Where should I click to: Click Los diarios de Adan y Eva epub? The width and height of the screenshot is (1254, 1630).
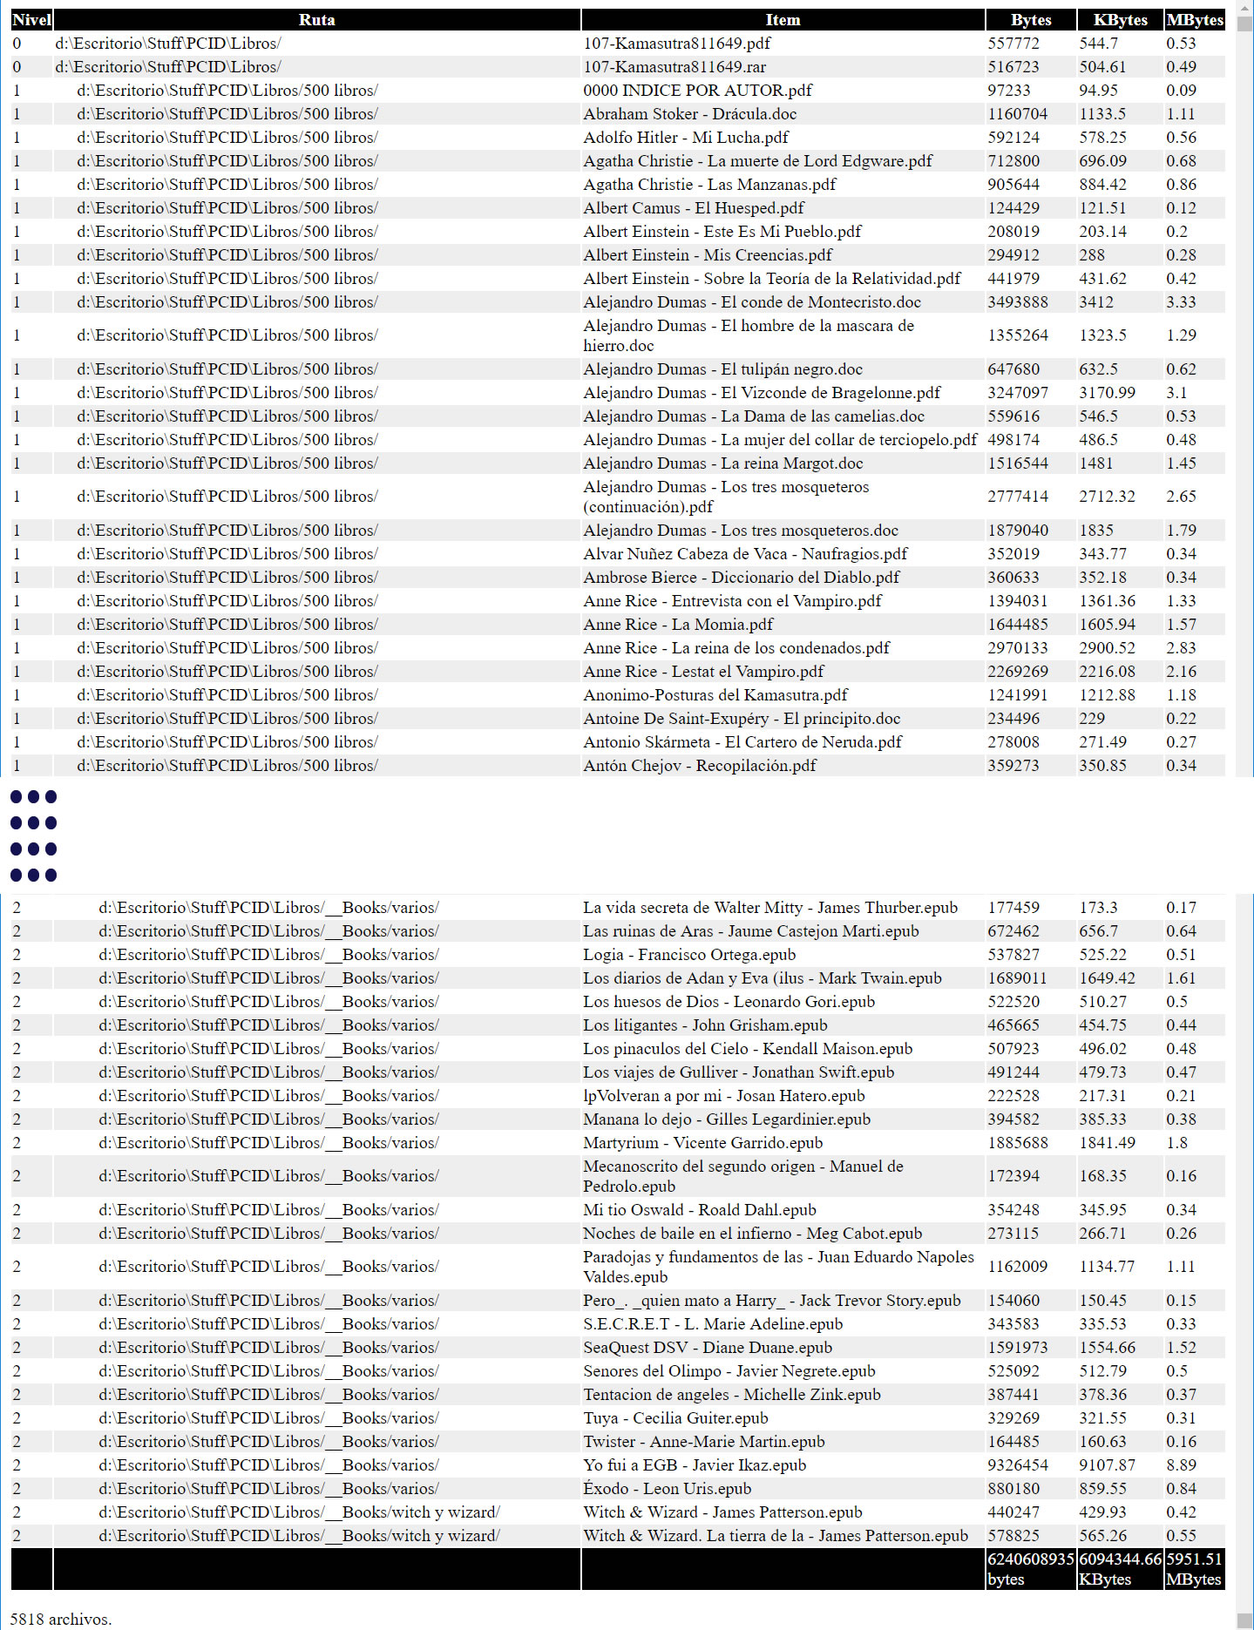pyautogui.click(x=763, y=978)
